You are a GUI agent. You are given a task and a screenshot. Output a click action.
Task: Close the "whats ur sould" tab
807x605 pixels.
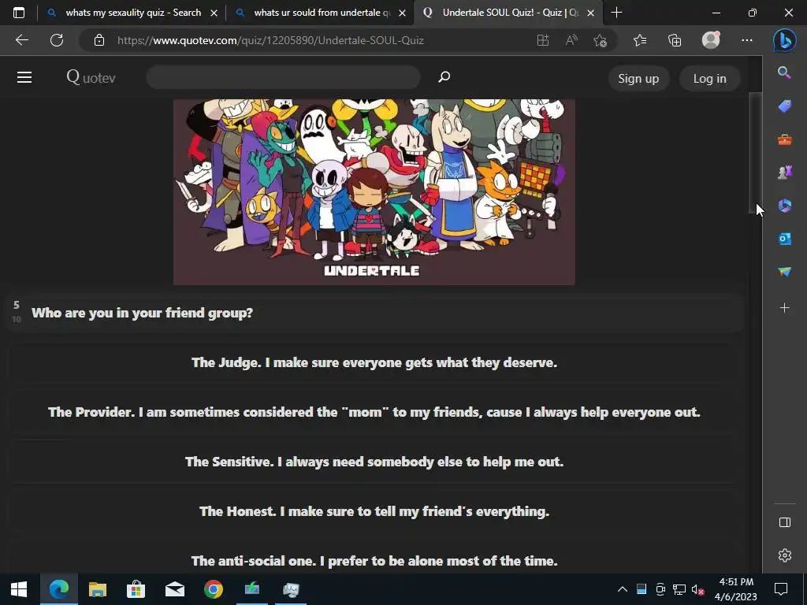coord(403,13)
